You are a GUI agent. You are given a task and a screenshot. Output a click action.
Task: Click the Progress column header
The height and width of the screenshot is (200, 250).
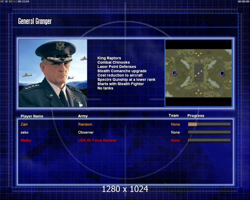point(196,116)
